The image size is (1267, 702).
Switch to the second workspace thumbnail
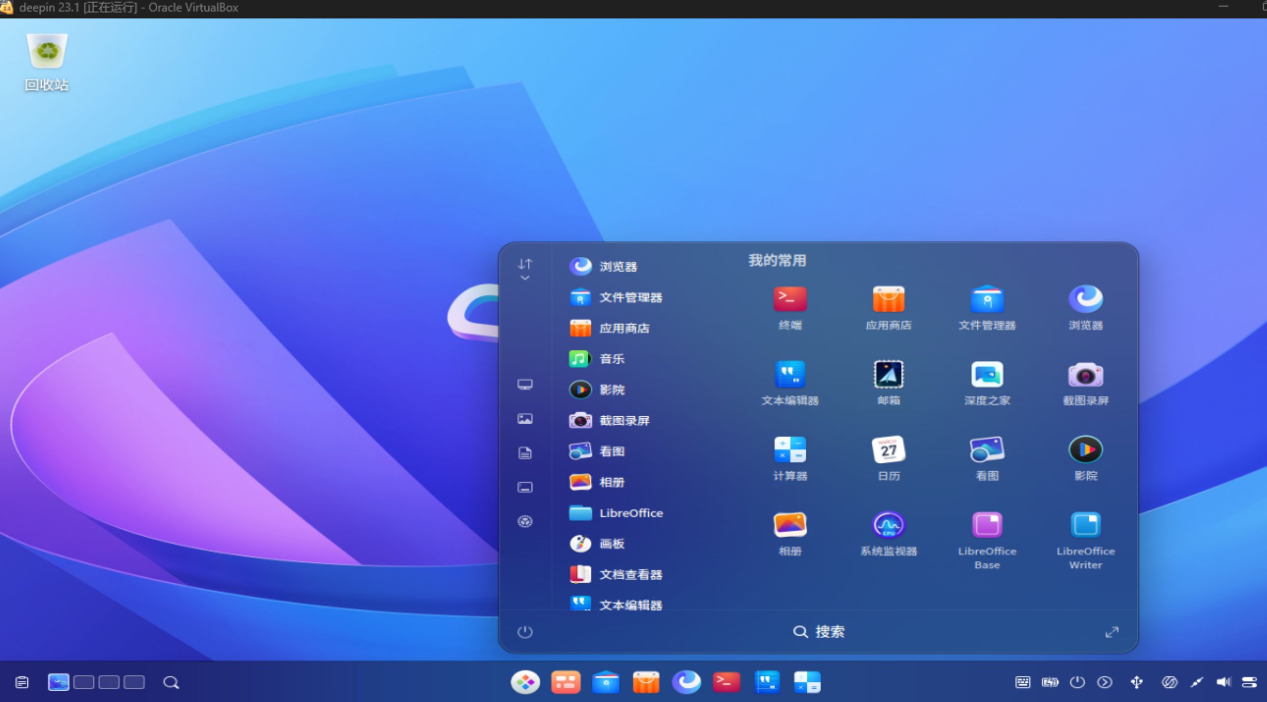click(83, 682)
